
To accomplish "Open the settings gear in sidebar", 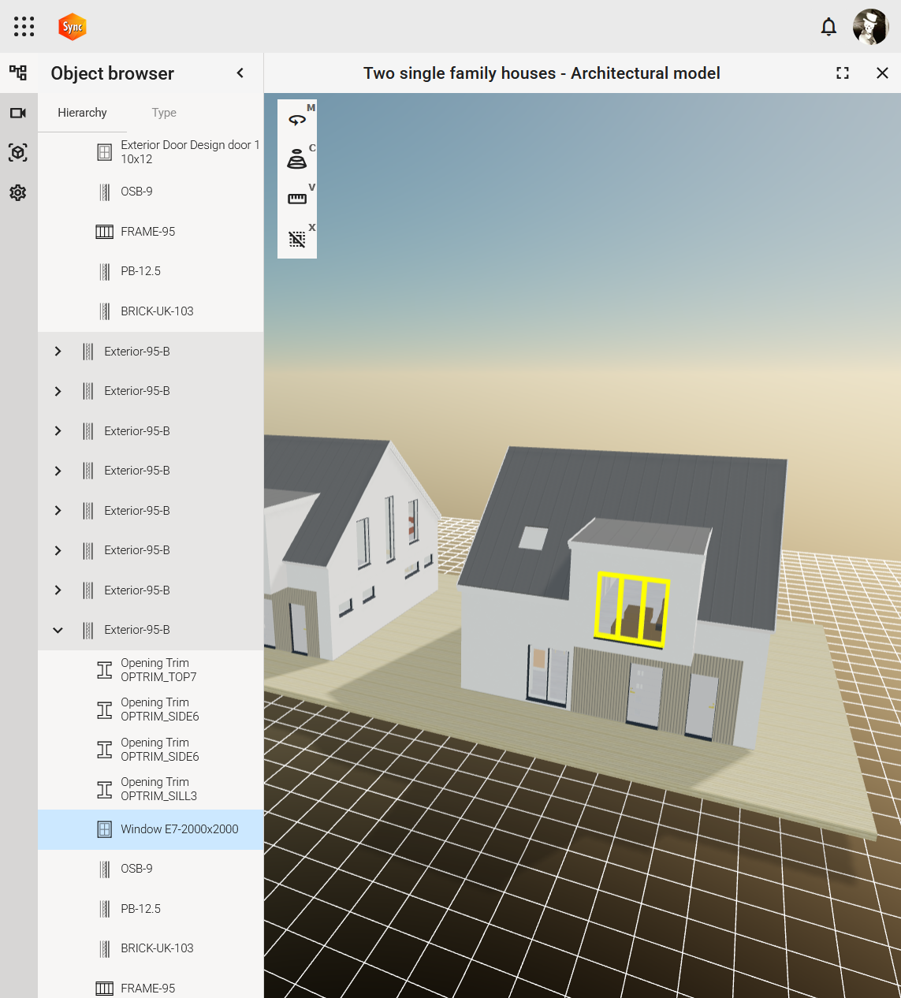I will click(x=18, y=192).
